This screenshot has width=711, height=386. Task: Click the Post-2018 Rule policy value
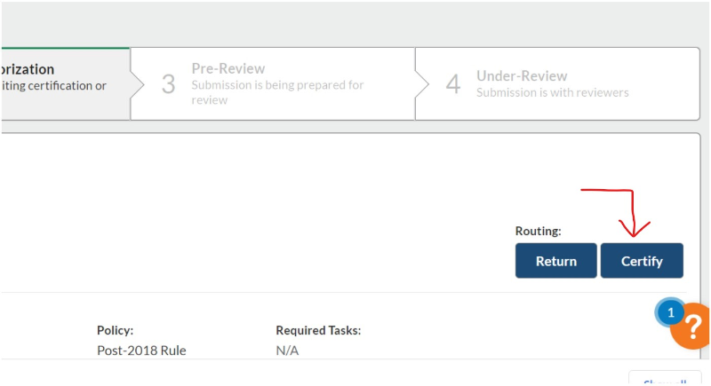(x=141, y=351)
